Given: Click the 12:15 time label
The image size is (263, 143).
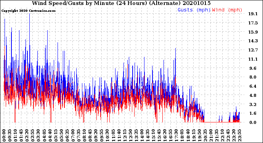Looking at the screenshot, I should pyautogui.click(x=125, y=135).
